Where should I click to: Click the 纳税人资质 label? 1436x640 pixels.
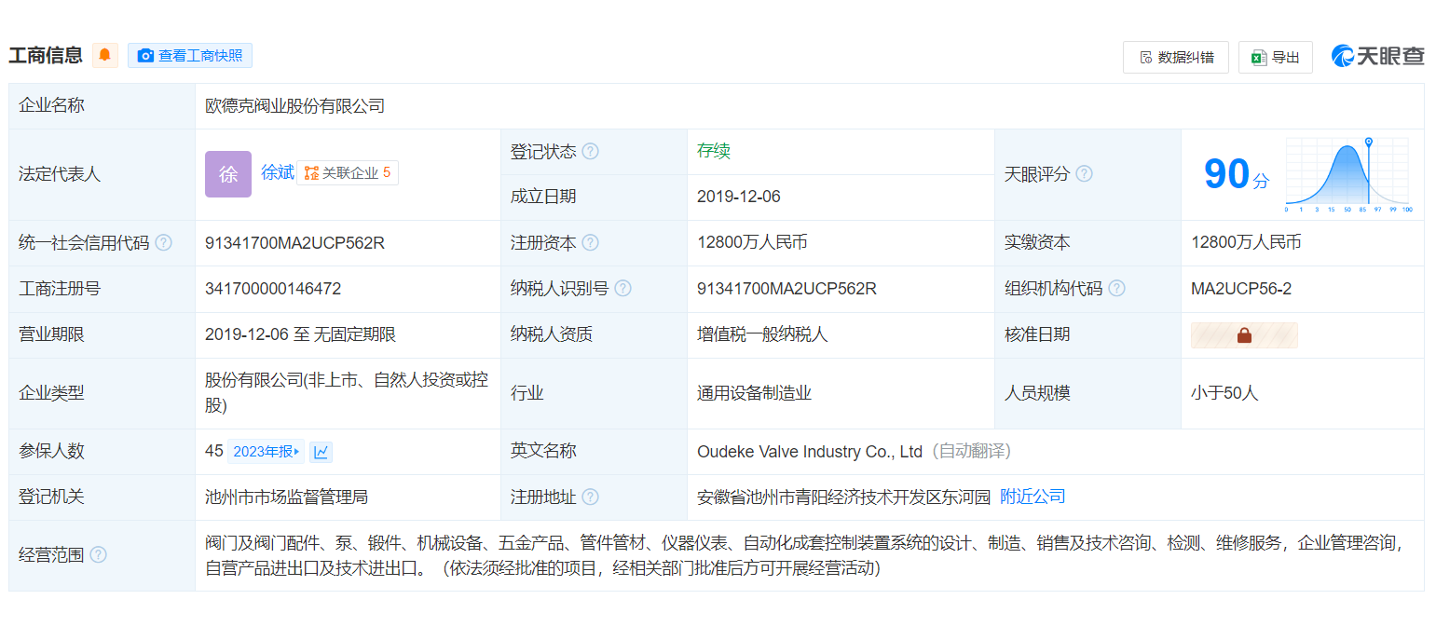[x=552, y=334]
